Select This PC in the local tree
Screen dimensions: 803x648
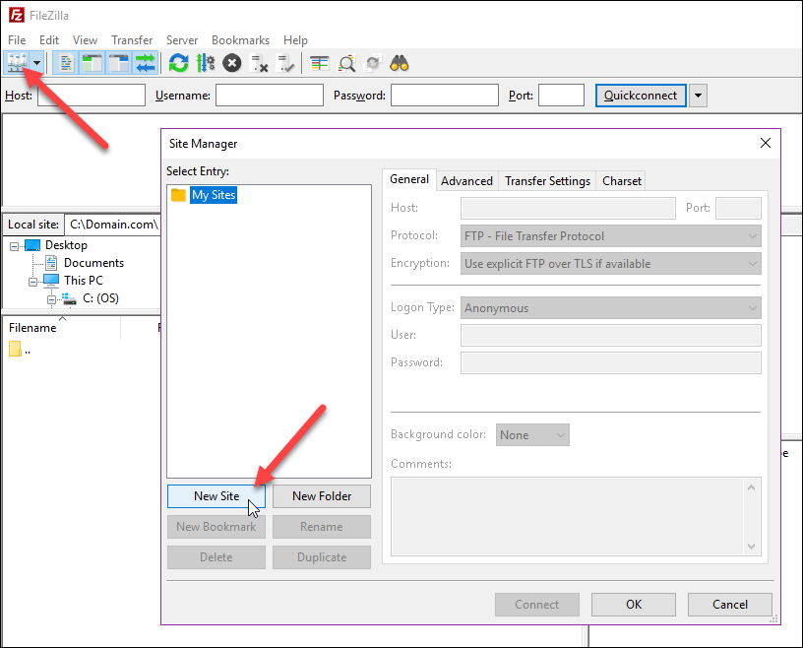click(84, 281)
